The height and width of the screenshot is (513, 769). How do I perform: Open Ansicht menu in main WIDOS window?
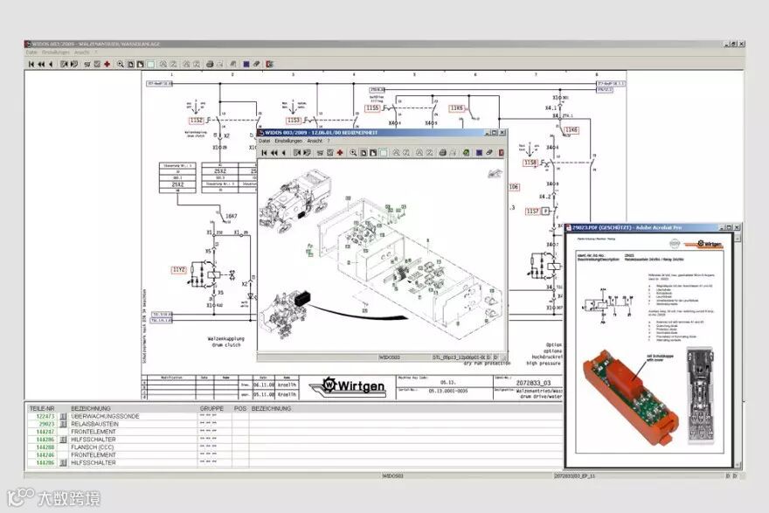click(81, 52)
